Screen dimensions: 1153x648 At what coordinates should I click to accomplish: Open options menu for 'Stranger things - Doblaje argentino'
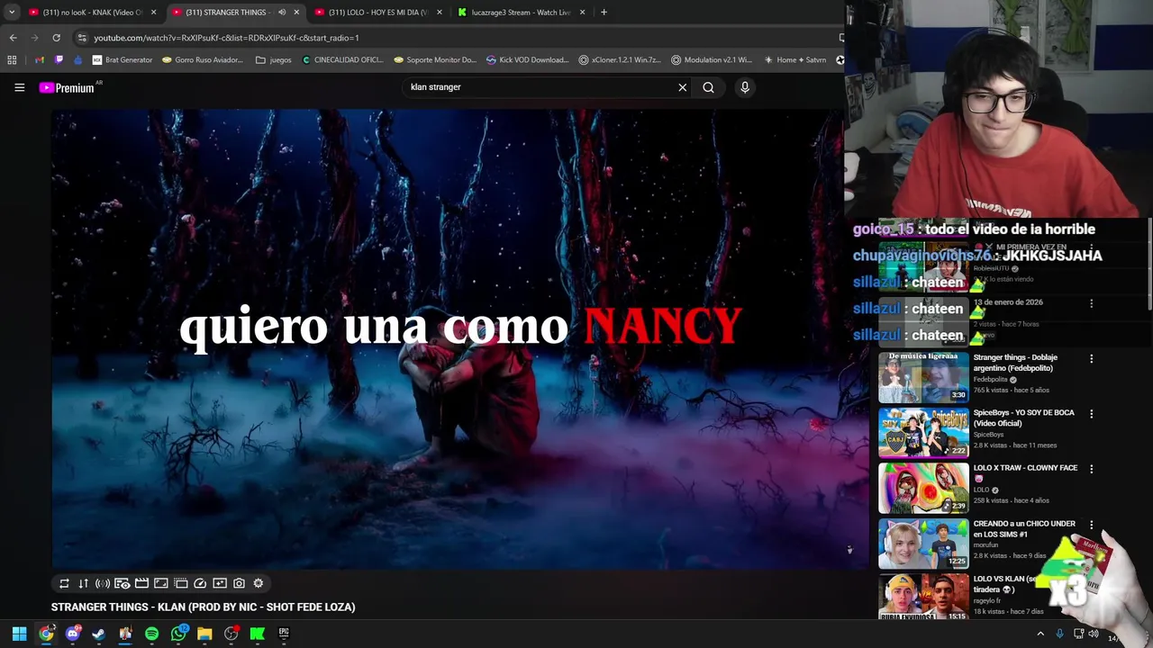(x=1091, y=358)
